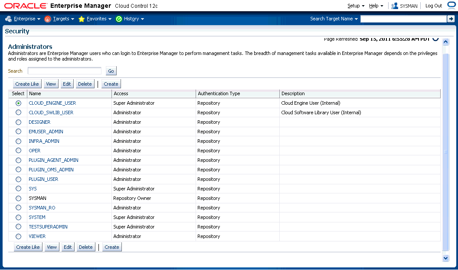
Task: Open CLOUD_SWLIB_USER administrator link
Action: pos(51,112)
